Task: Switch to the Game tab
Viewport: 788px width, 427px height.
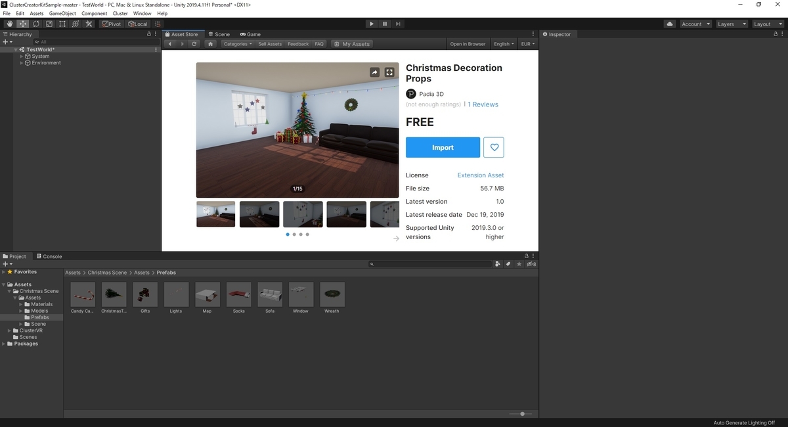Action: pos(250,34)
